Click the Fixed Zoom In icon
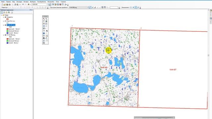The image size is (212, 119). [x=44, y=23]
